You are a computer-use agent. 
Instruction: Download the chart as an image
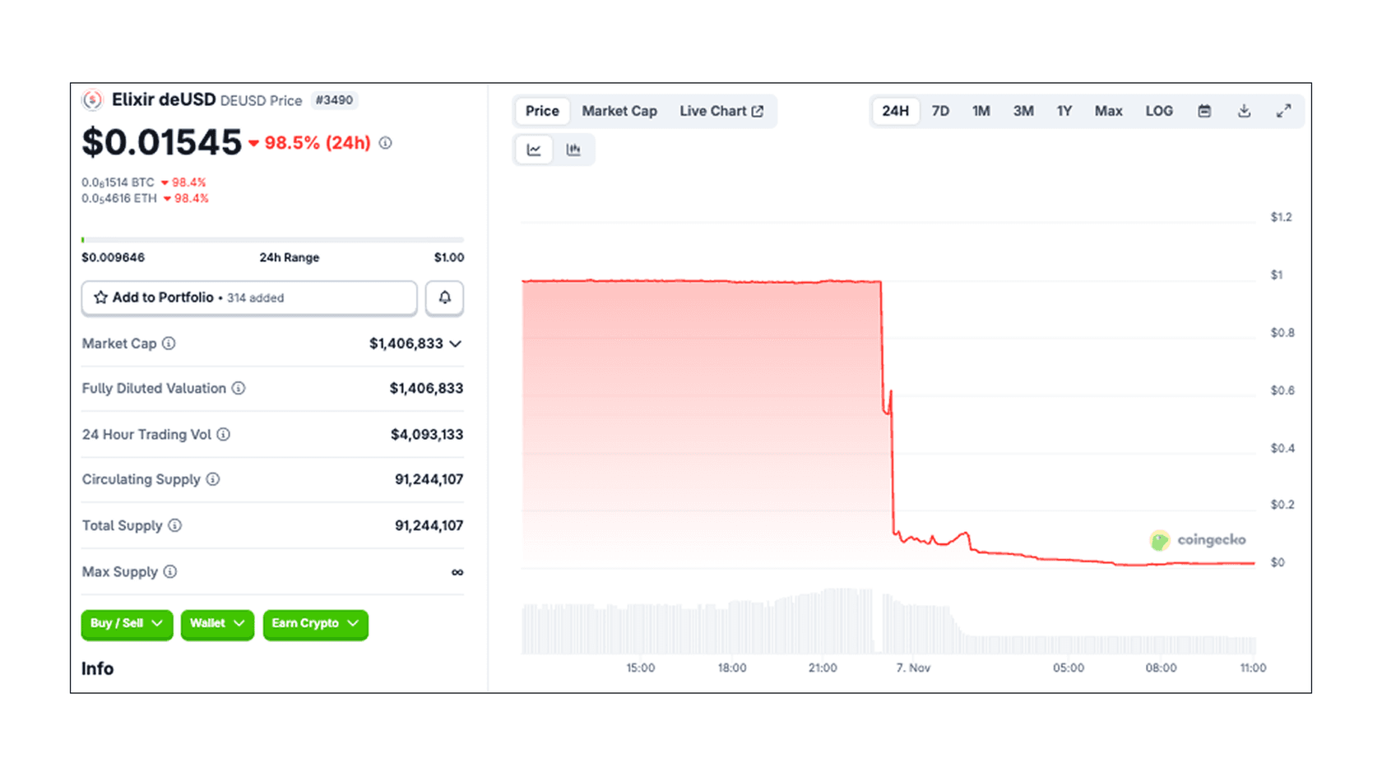(1244, 110)
